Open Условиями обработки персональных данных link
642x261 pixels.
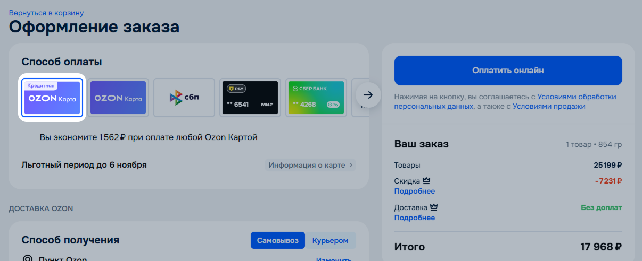point(505,101)
